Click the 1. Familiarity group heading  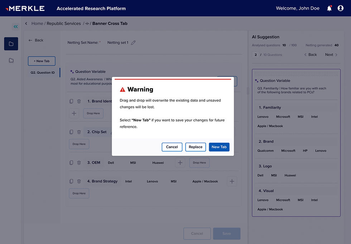click(x=270, y=108)
